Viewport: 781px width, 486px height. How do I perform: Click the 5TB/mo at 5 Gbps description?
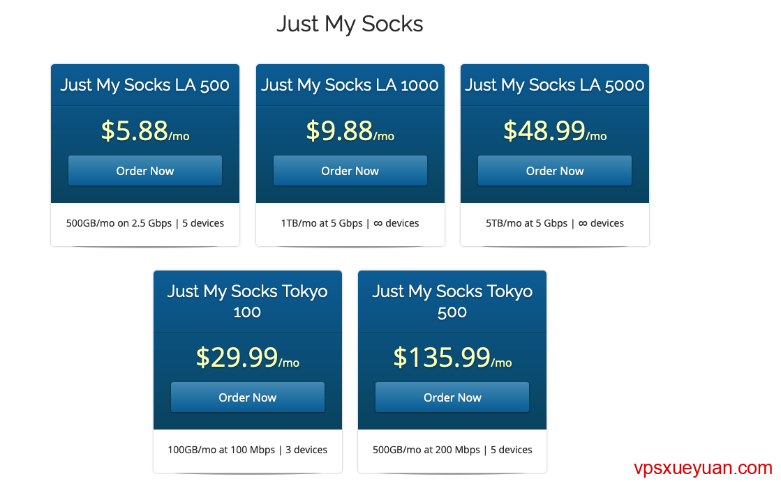coord(555,224)
